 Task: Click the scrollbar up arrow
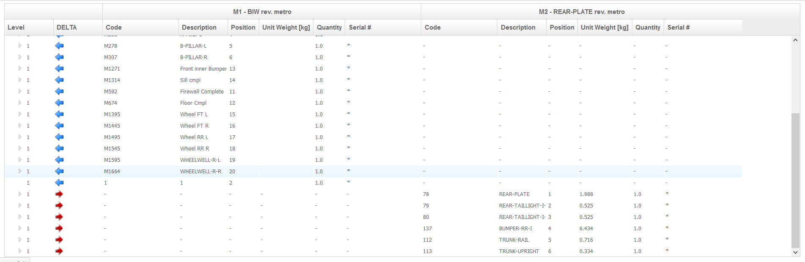795,40
